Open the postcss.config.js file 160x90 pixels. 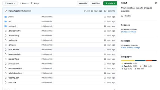click(15, 68)
